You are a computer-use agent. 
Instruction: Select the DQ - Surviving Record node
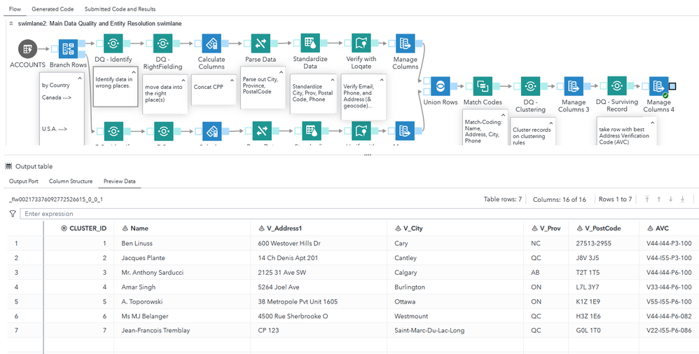[616, 86]
